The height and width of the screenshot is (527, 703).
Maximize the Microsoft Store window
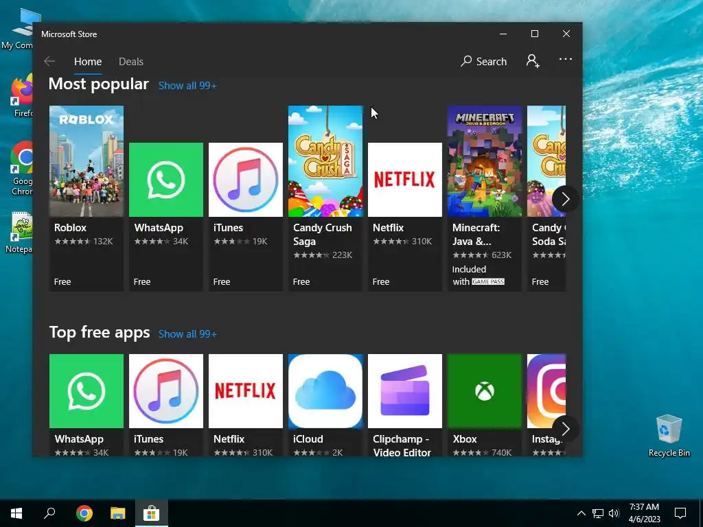pos(534,34)
